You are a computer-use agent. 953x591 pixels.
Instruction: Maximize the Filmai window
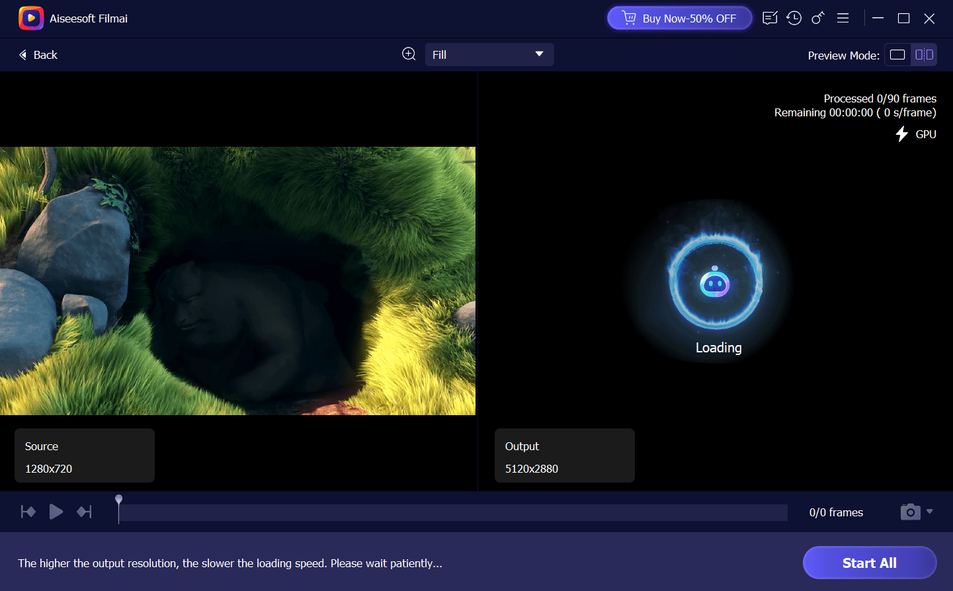coord(903,19)
